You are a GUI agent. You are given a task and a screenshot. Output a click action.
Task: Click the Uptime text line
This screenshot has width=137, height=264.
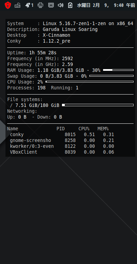pyautogui.click(x=32, y=53)
